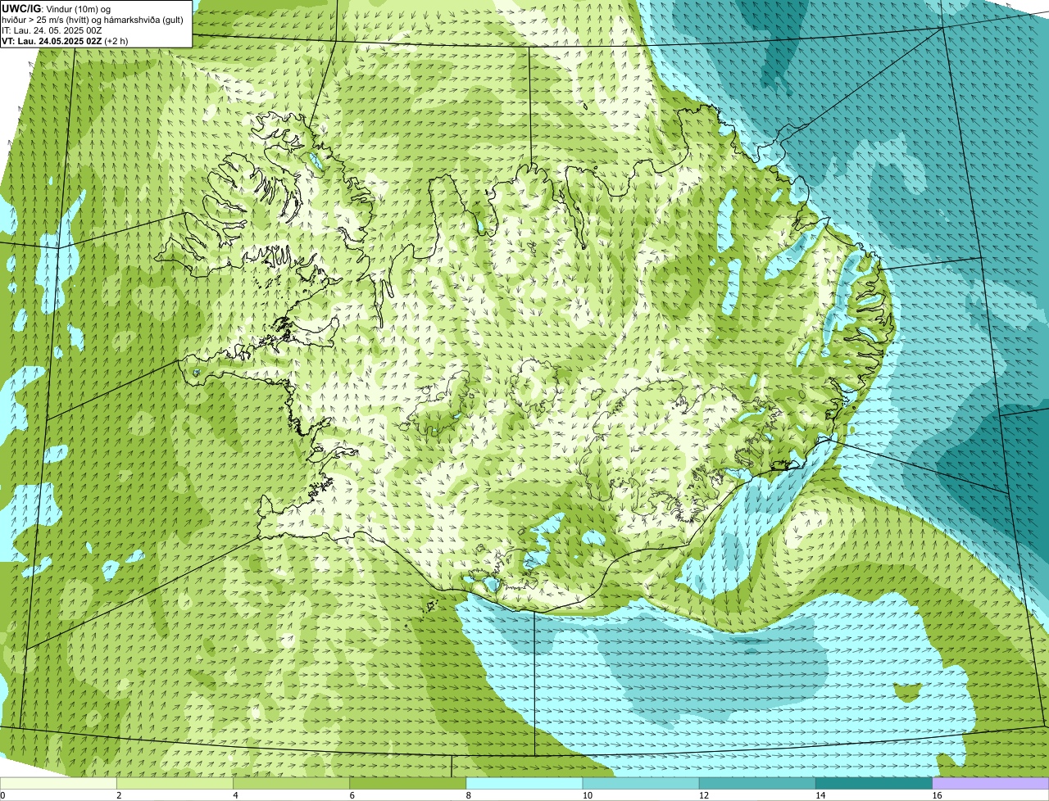Click the legend tick label '16'
The height and width of the screenshot is (801, 1049).
click(937, 795)
